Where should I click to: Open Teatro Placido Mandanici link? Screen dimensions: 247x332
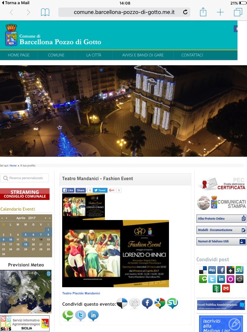pos(81,293)
